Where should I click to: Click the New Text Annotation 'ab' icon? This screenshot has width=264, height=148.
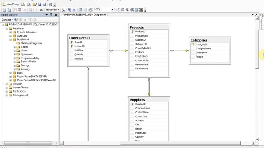(41, 10)
